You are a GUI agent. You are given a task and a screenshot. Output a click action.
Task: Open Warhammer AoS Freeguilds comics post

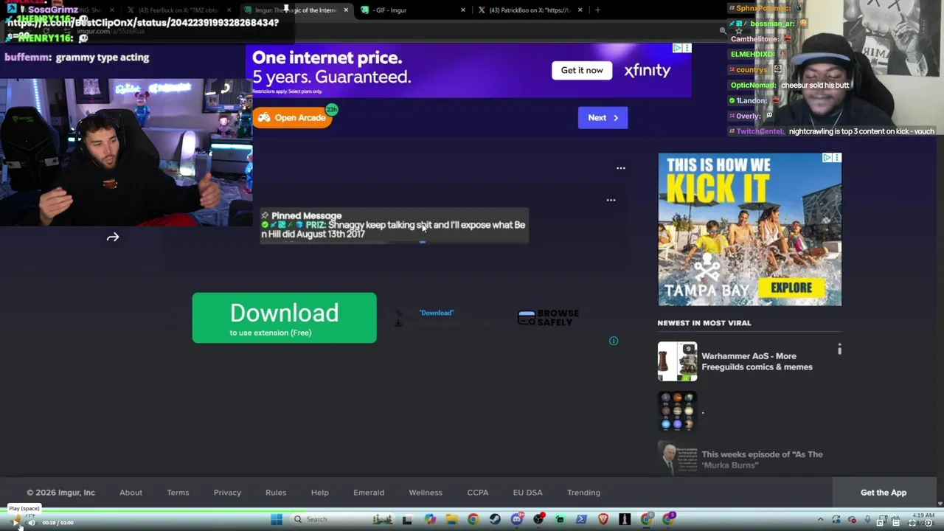[x=757, y=361]
